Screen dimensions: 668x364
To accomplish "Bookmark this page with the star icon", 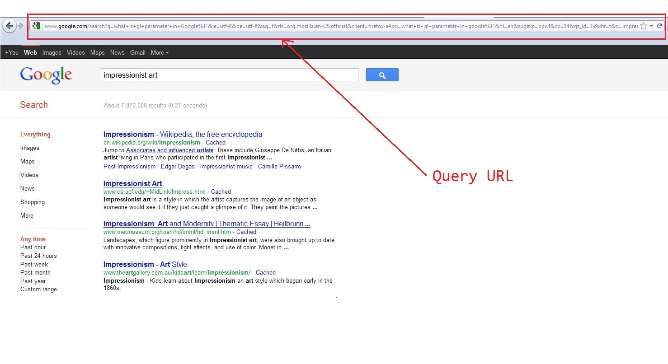I will [x=644, y=26].
